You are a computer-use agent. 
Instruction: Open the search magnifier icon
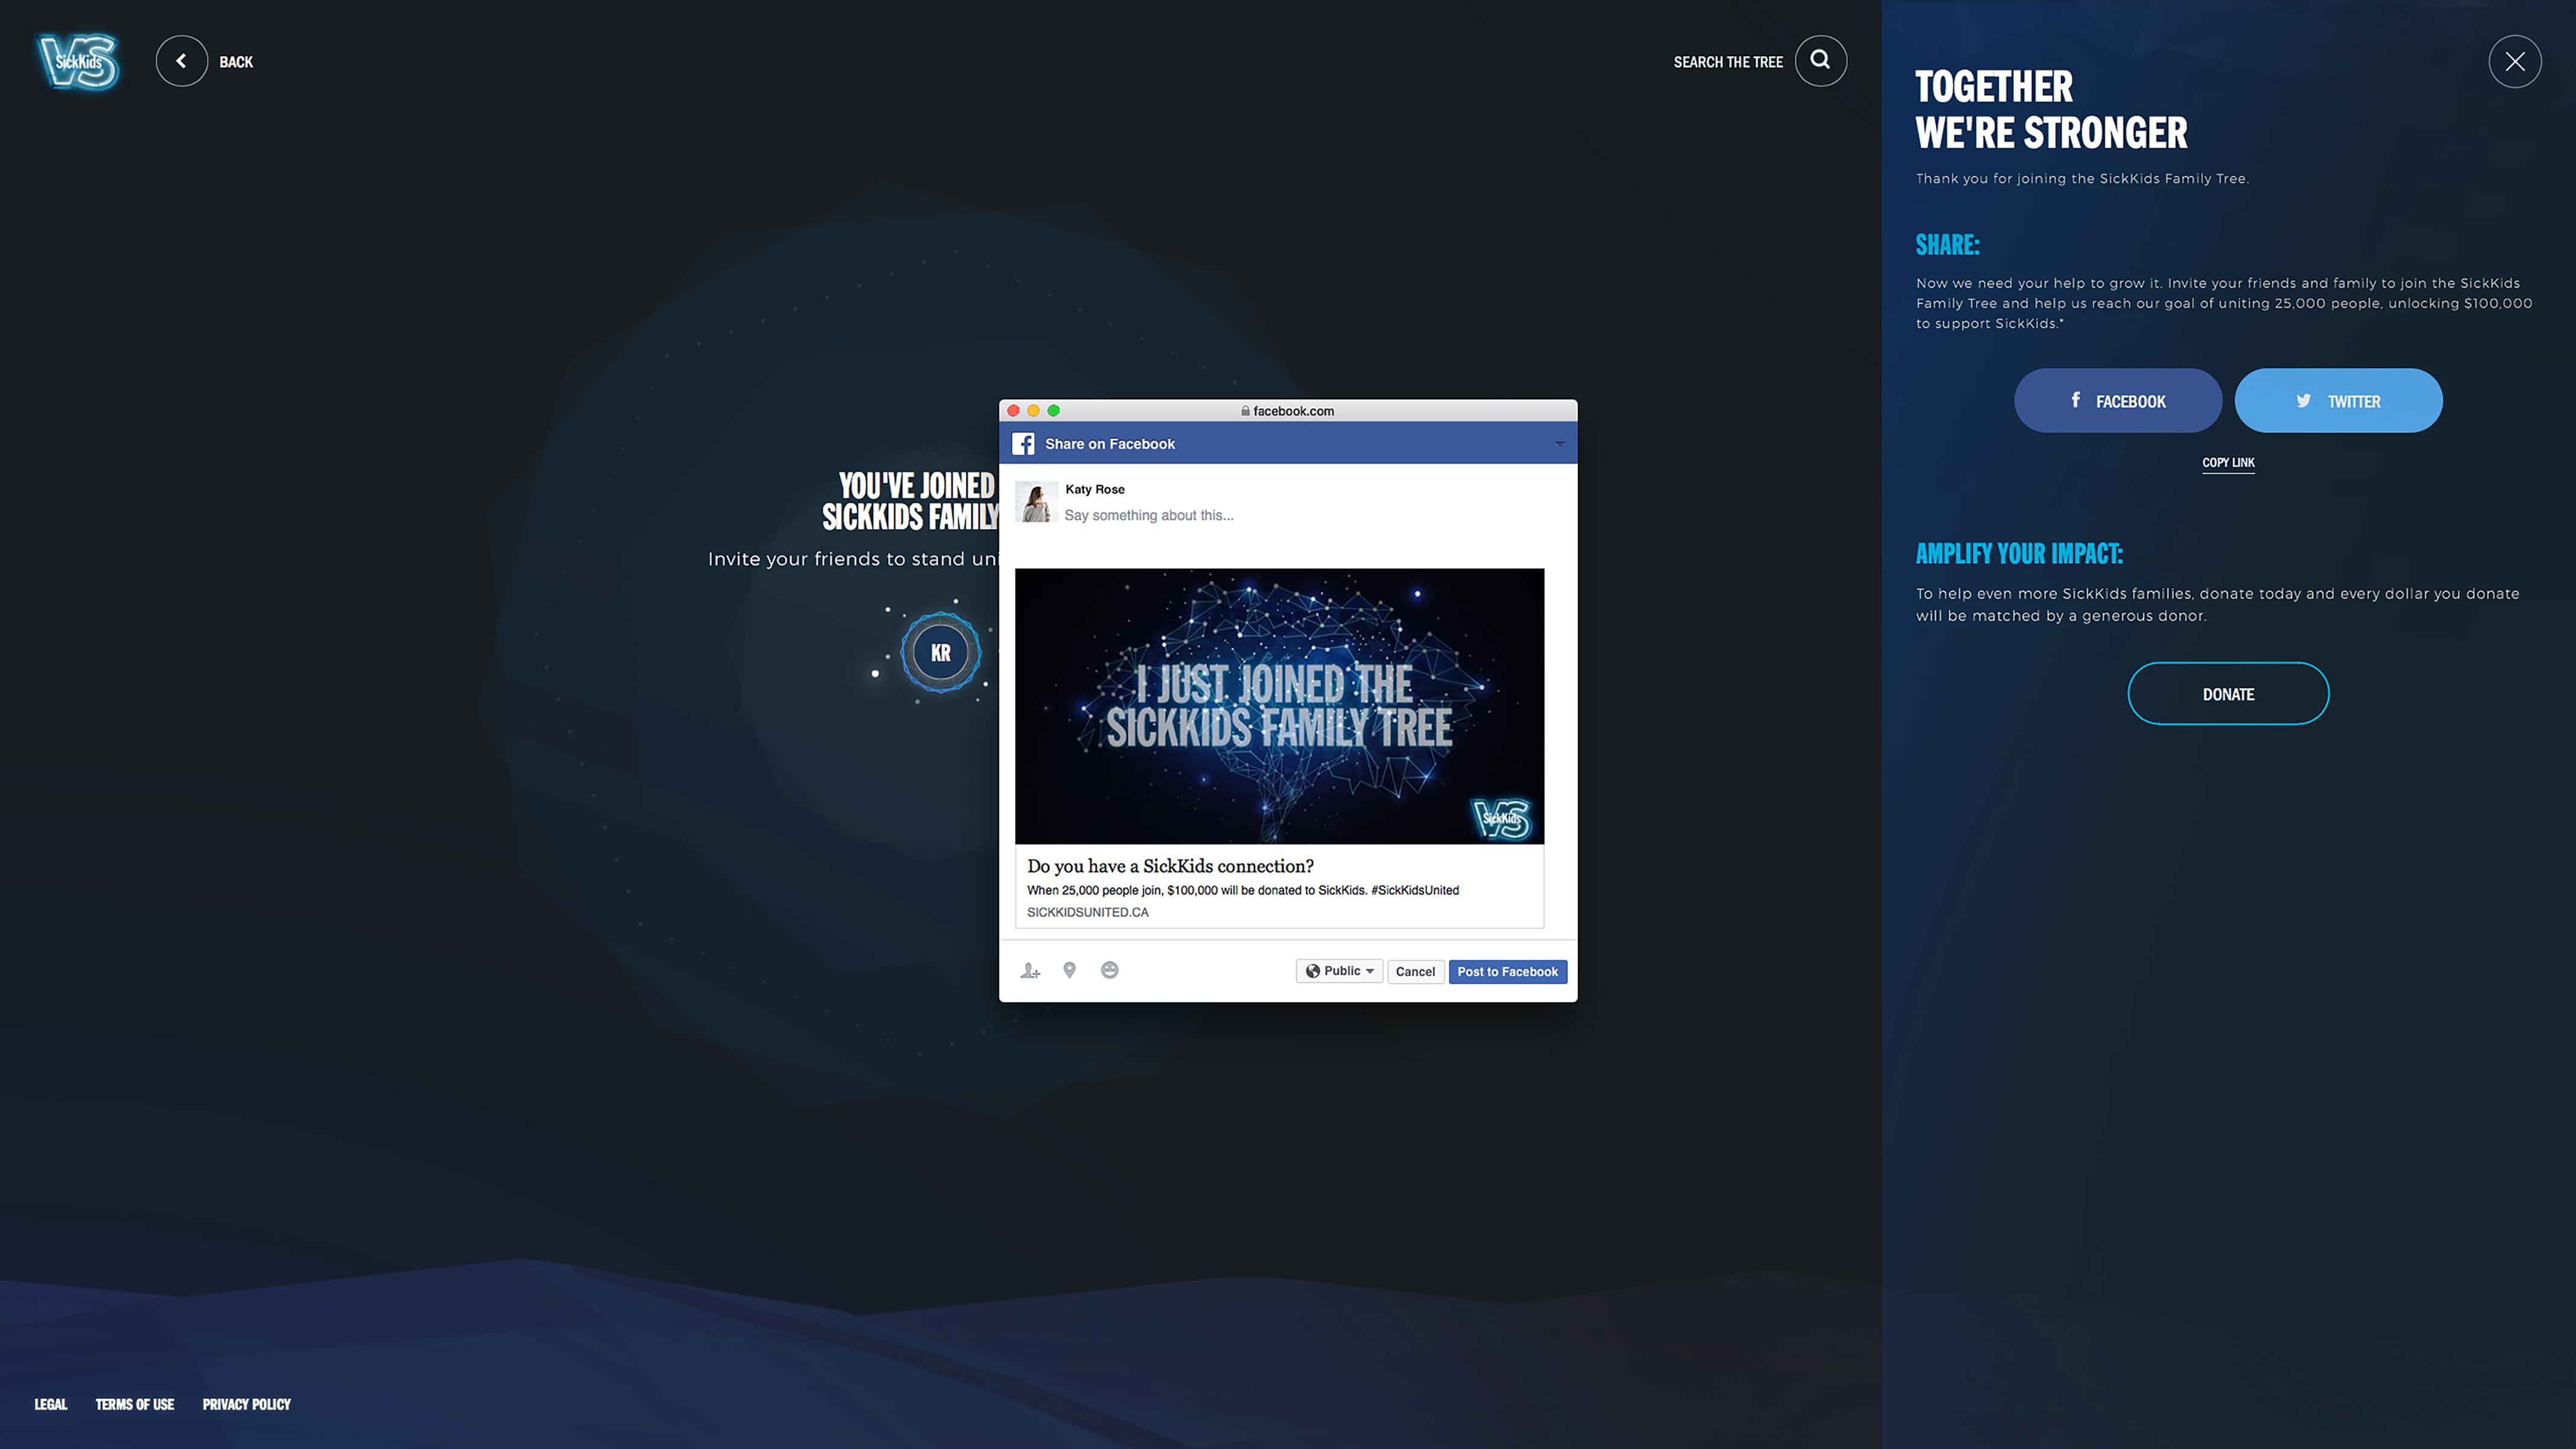pos(1820,60)
